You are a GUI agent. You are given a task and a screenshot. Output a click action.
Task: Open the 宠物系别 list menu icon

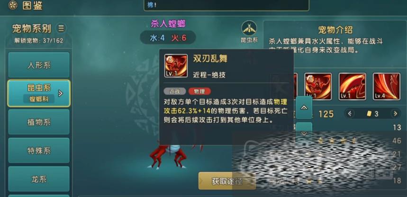61,28
